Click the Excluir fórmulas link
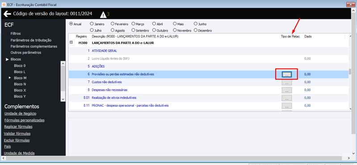357x165 pixels. click(17, 140)
